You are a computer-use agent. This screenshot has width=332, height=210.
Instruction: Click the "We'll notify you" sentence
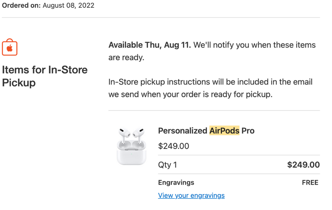tap(254, 45)
